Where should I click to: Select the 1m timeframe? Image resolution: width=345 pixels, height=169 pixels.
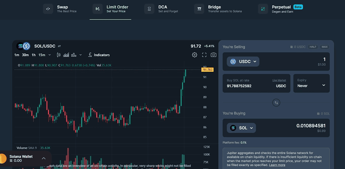(17, 55)
